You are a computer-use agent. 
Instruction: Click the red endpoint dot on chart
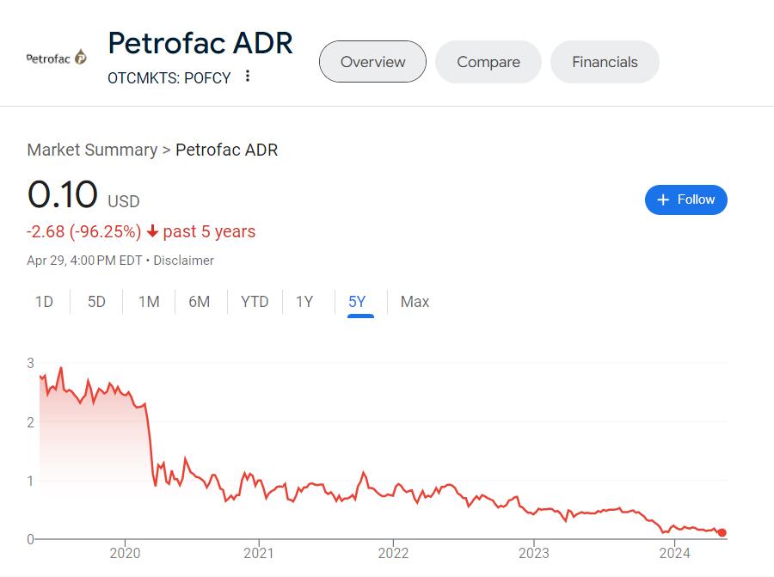click(722, 533)
